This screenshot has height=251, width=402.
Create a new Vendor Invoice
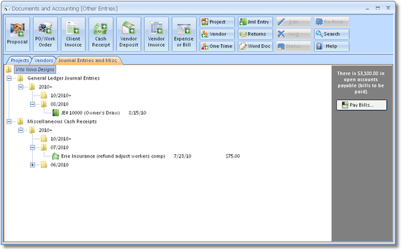point(156,34)
